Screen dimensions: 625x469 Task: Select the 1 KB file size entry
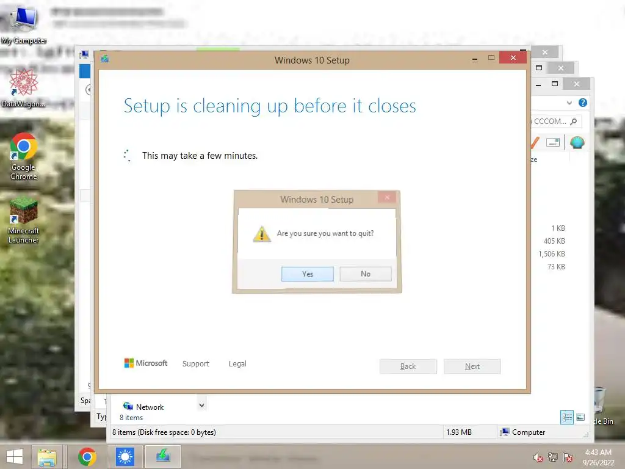click(x=558, y=228)
